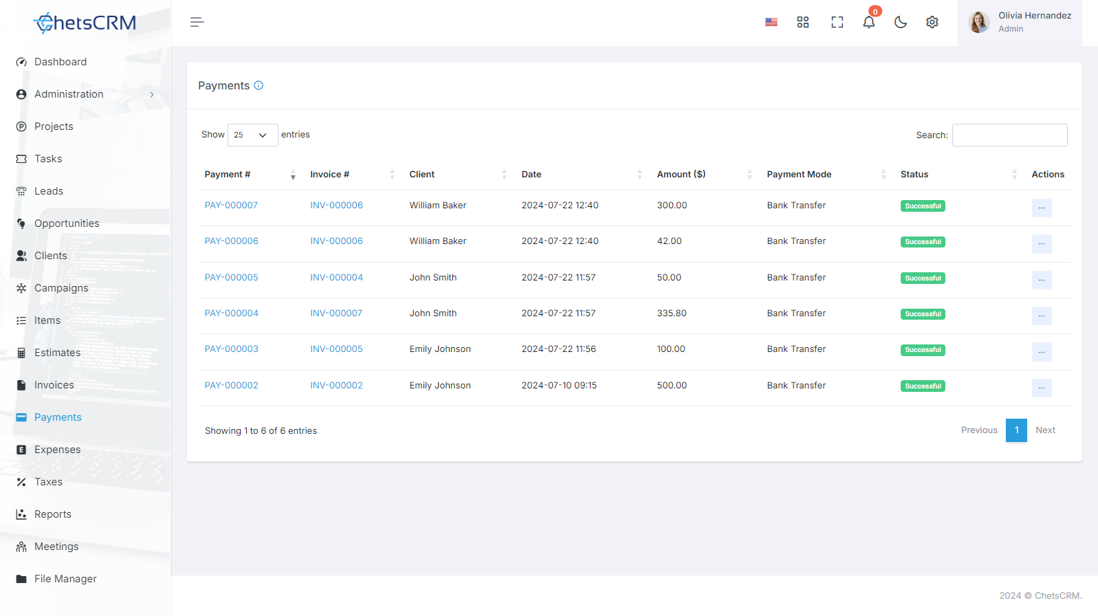This screenshot has width=1098, height=616.
Task: Click the US flag language icon
Action: (771, 22)
